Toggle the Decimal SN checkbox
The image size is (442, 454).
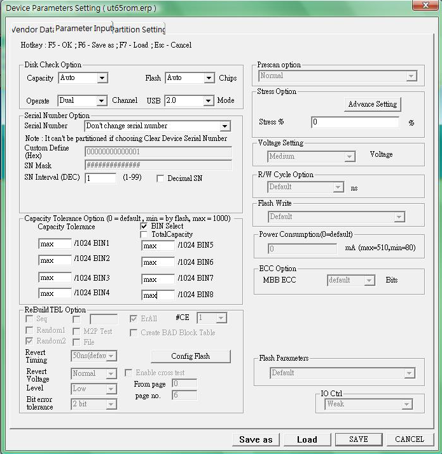pos(160,178)
